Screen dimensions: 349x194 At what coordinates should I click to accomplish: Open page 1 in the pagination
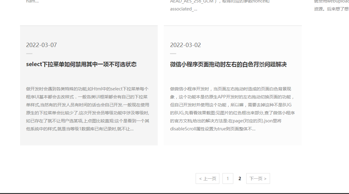(x=228, y=179)
